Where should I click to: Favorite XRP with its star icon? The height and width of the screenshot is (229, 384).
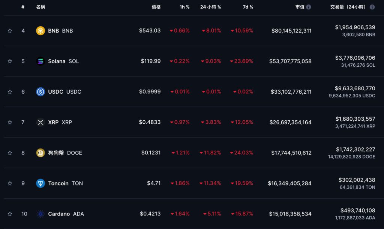[x=10, y=122]
